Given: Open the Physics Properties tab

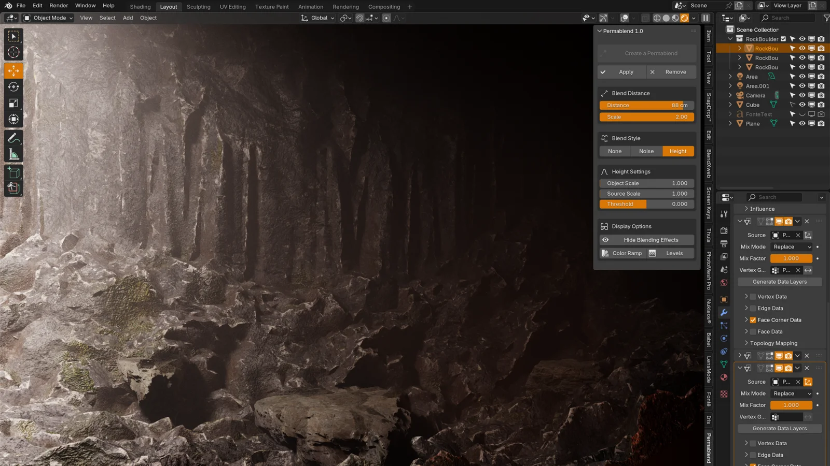Looking at the screenshot, I should pos(724,338).
